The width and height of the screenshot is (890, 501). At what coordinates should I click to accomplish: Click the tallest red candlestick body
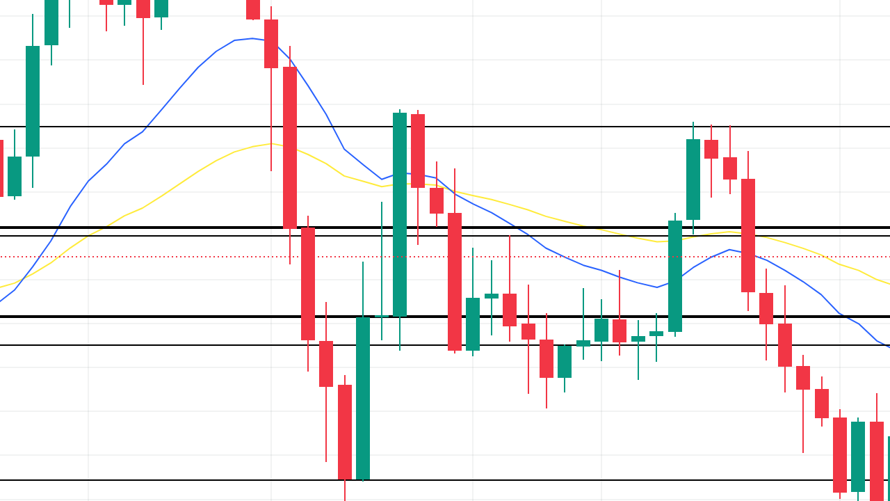[290, 148]
